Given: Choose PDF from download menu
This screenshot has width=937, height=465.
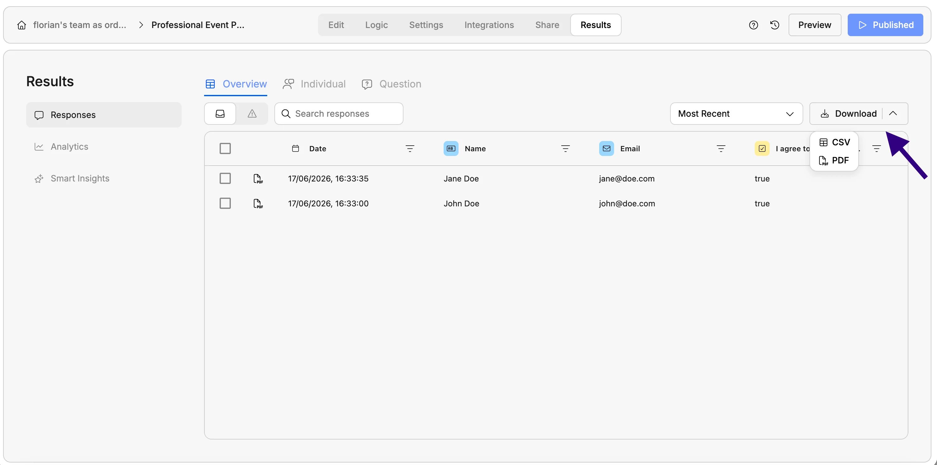Looking at the screenshot, I should coord(834,161).
